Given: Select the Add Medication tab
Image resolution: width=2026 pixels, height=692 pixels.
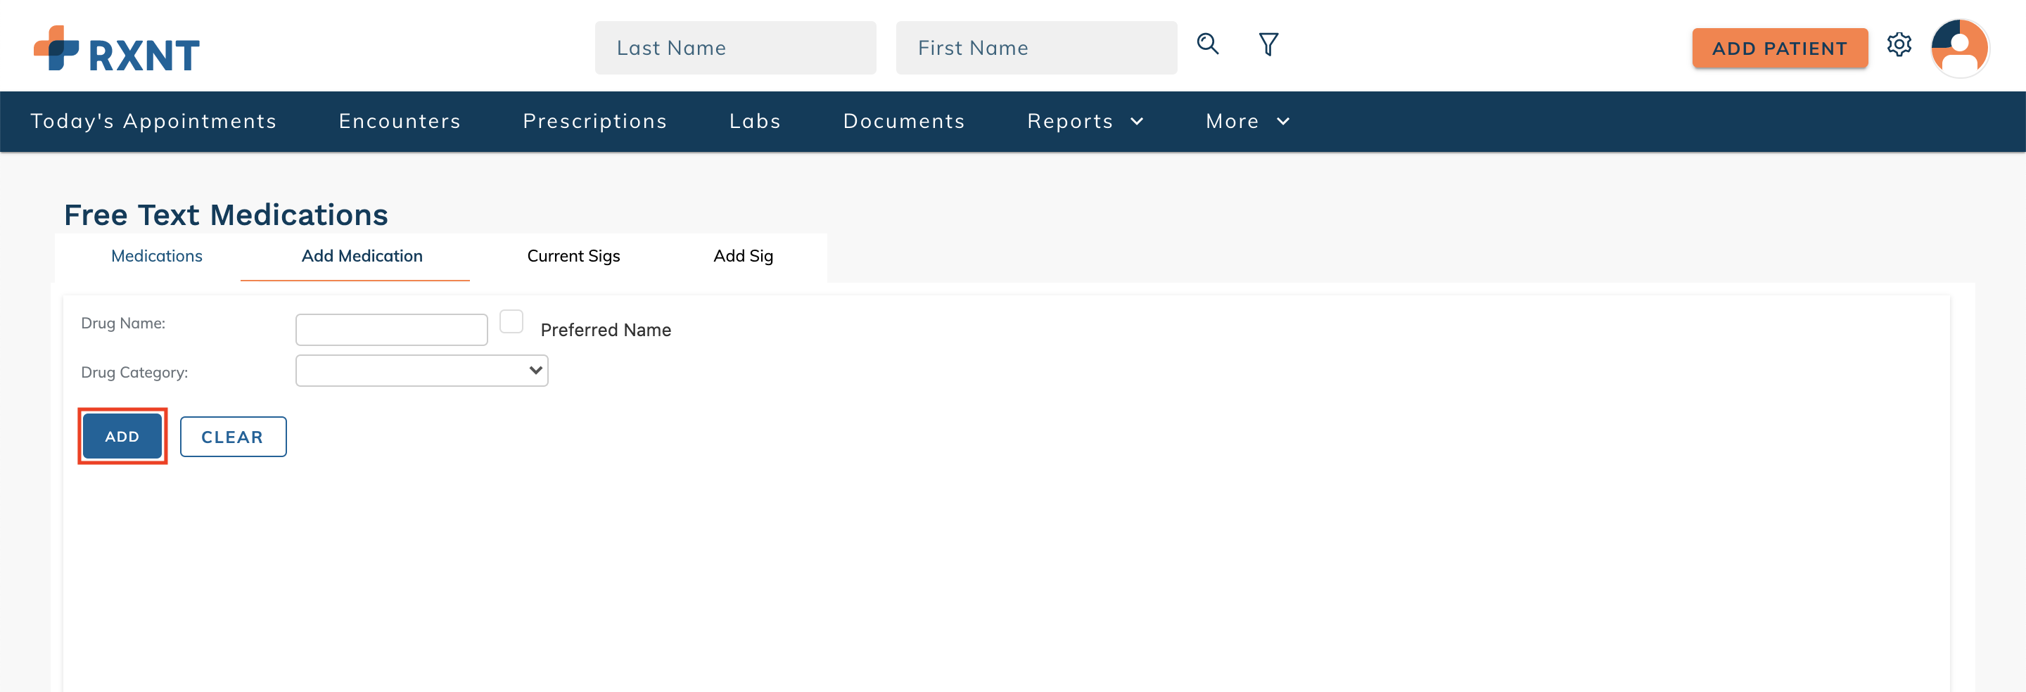Looking at the screenshot, I should click(x=362, y=257).
